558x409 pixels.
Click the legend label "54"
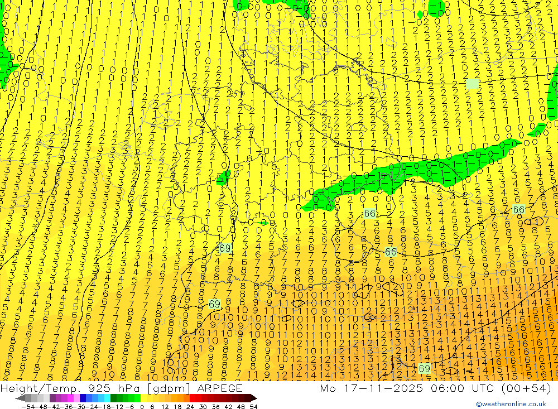[x=253, y=407]
